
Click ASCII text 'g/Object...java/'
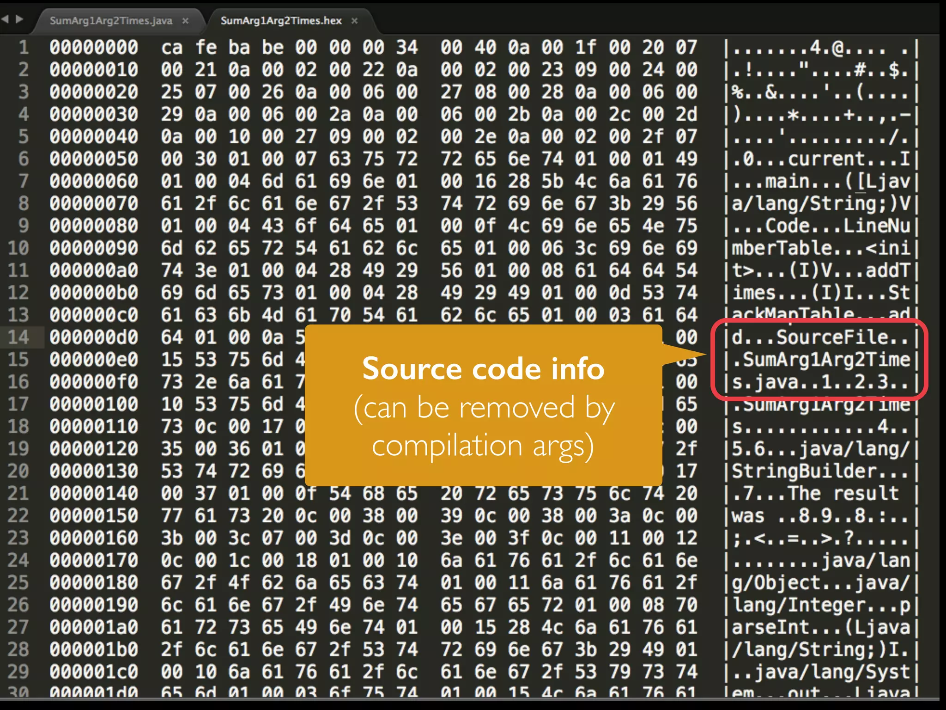pos(821,582)
